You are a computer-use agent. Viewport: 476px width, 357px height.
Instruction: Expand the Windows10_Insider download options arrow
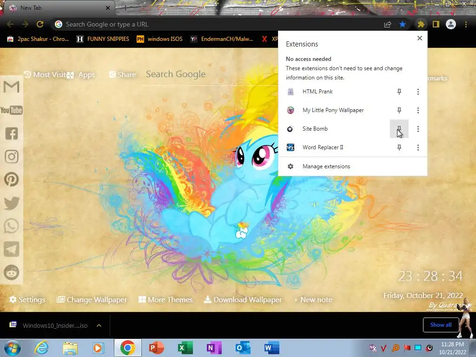(99, 325)
